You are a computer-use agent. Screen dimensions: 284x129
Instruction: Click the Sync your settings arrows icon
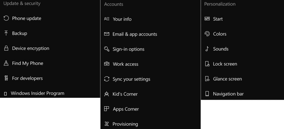107,79
